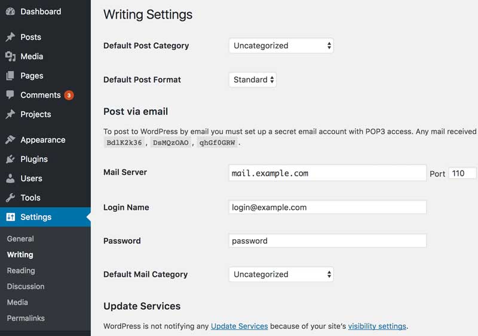Open the Default Post Format dropdown
Viewport: 478px width, 336px height.
pos(252,80)
